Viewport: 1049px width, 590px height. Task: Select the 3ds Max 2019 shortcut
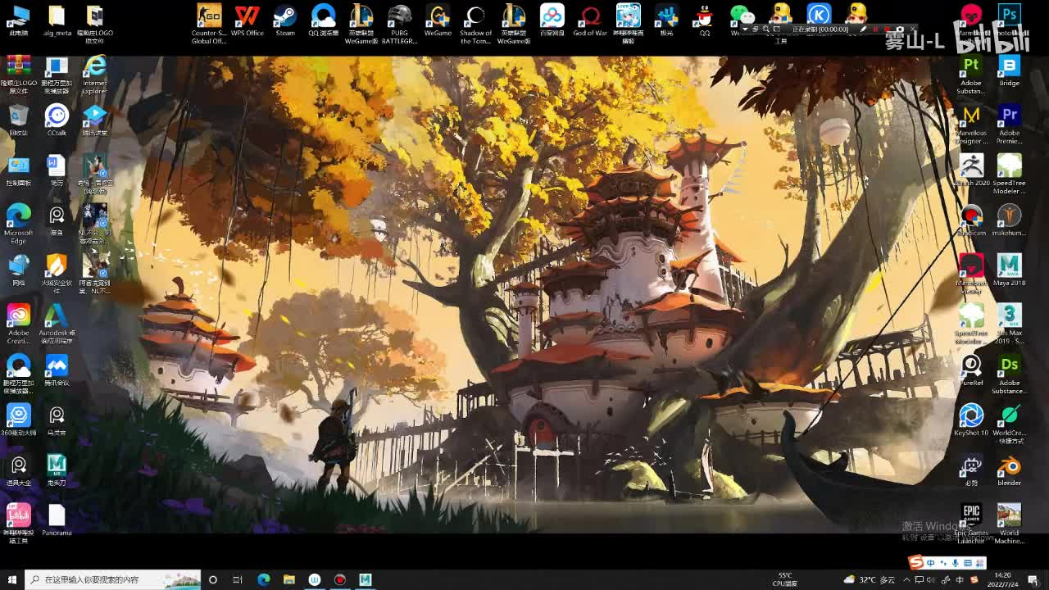(1010, 315)
